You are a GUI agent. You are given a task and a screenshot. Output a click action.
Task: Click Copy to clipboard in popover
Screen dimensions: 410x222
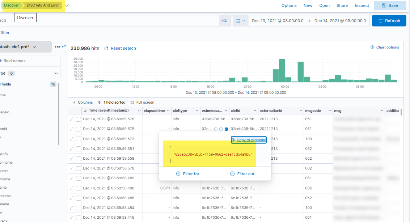tap(249, 140)
